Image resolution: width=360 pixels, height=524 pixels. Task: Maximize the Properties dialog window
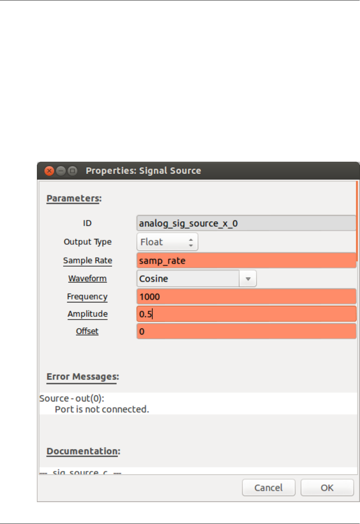[72, 171]
